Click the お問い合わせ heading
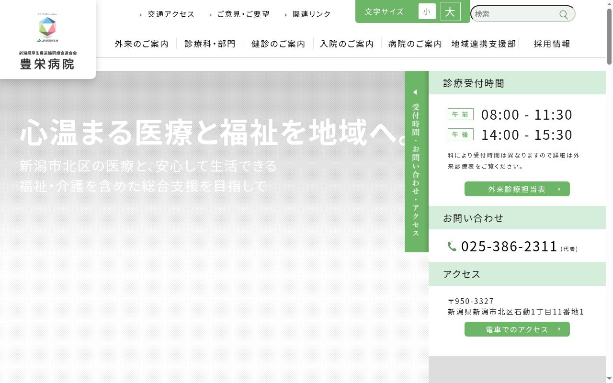Viewport: 613px width, 383px height. tap(473, 218)
